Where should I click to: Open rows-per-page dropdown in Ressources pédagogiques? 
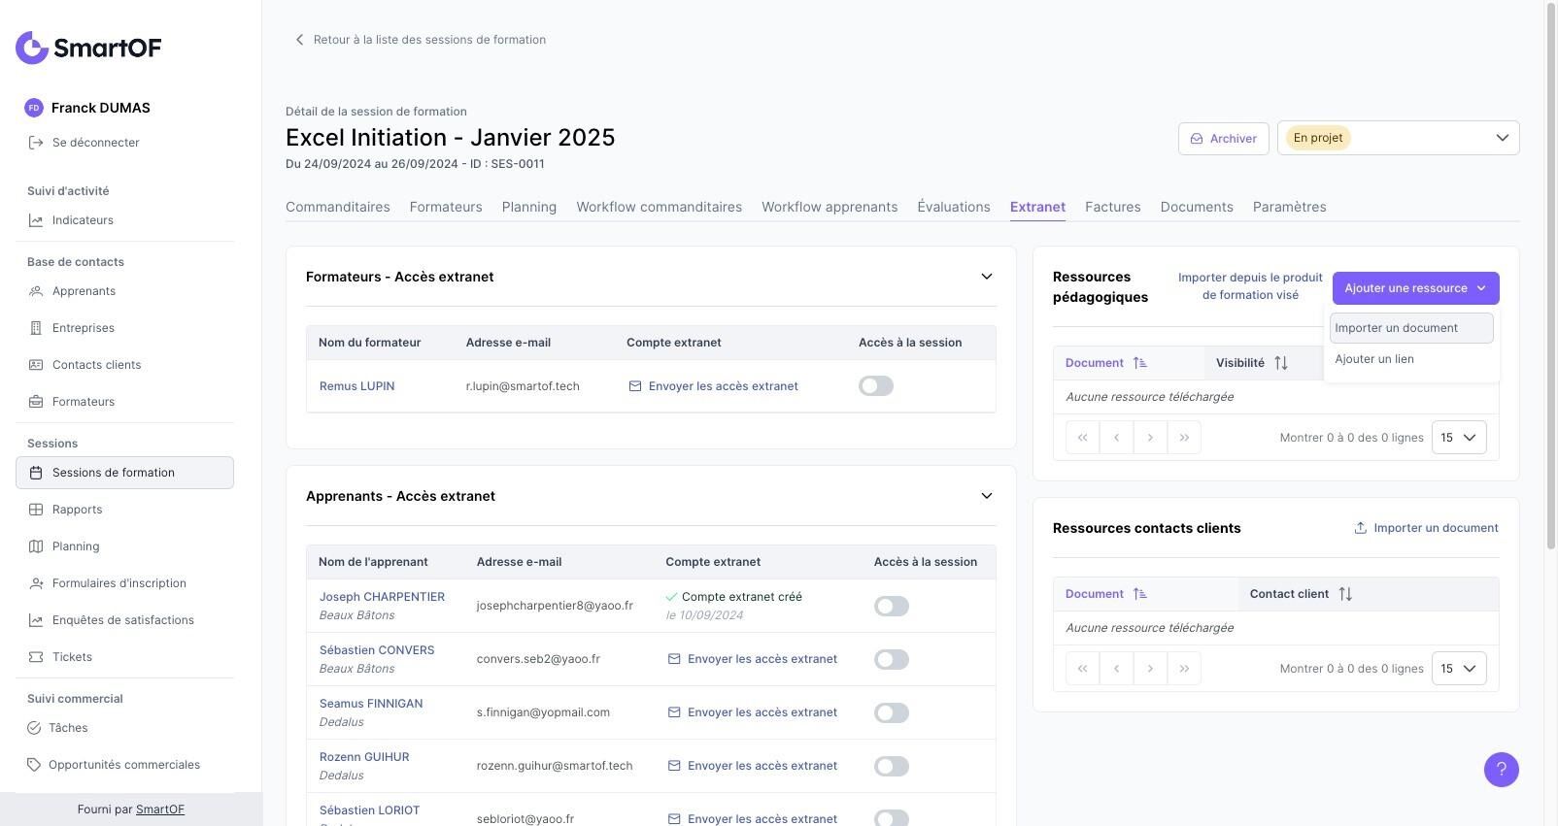pyautogui.click(x=1459, y=438)
